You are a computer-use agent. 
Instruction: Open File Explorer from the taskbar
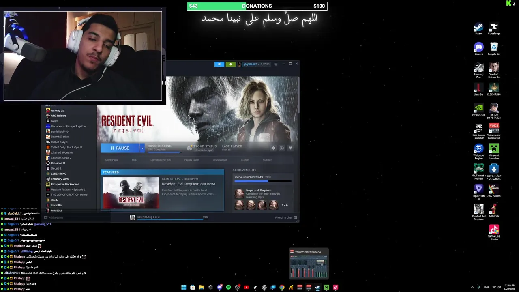[x=202, y=287]
